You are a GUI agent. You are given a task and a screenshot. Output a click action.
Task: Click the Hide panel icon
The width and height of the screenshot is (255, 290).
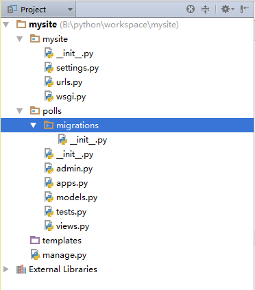[x=244, y=9]
